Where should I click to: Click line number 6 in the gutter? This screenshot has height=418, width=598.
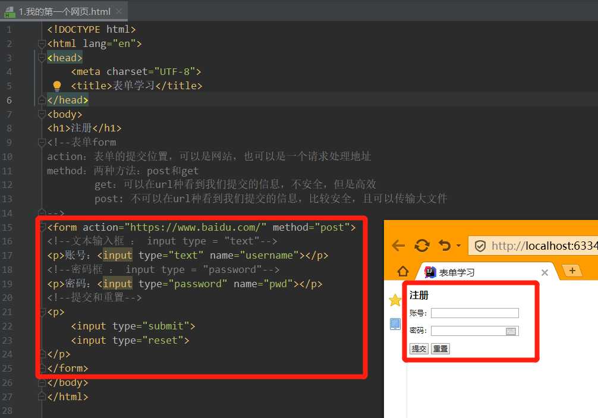point(9,100)
